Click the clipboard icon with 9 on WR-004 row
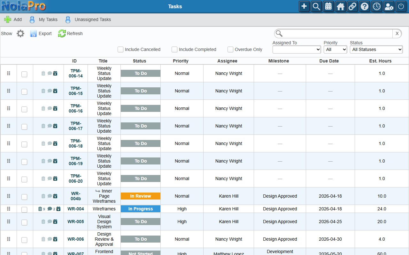 [40, 209]
